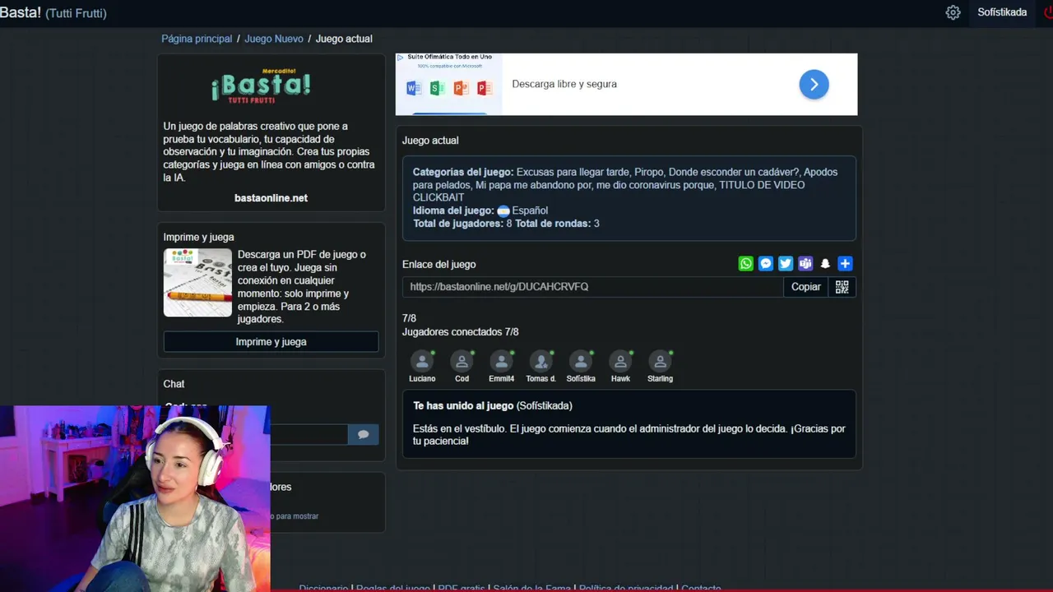The height and width of the screenshot is (592, 1053).
Task: Click Sofistika's player avatar
Action: click(581, 361)
